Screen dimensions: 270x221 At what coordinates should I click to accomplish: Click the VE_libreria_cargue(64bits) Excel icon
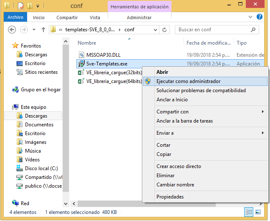tap(81, 81)
